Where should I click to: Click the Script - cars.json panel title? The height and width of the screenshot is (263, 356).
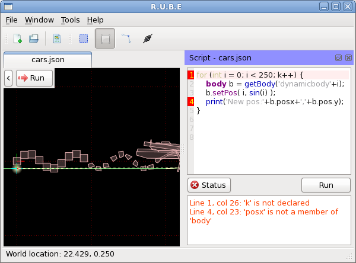tap(220, 58)
